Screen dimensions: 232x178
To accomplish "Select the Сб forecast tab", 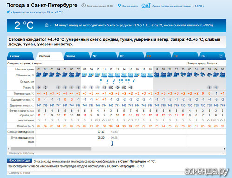I will (158, 56).
